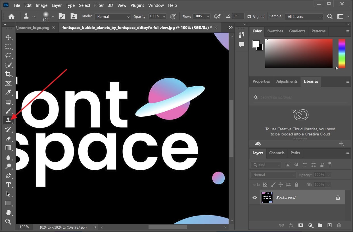Open the Filter menu
353x232 pixels.
tap(99, 5)
